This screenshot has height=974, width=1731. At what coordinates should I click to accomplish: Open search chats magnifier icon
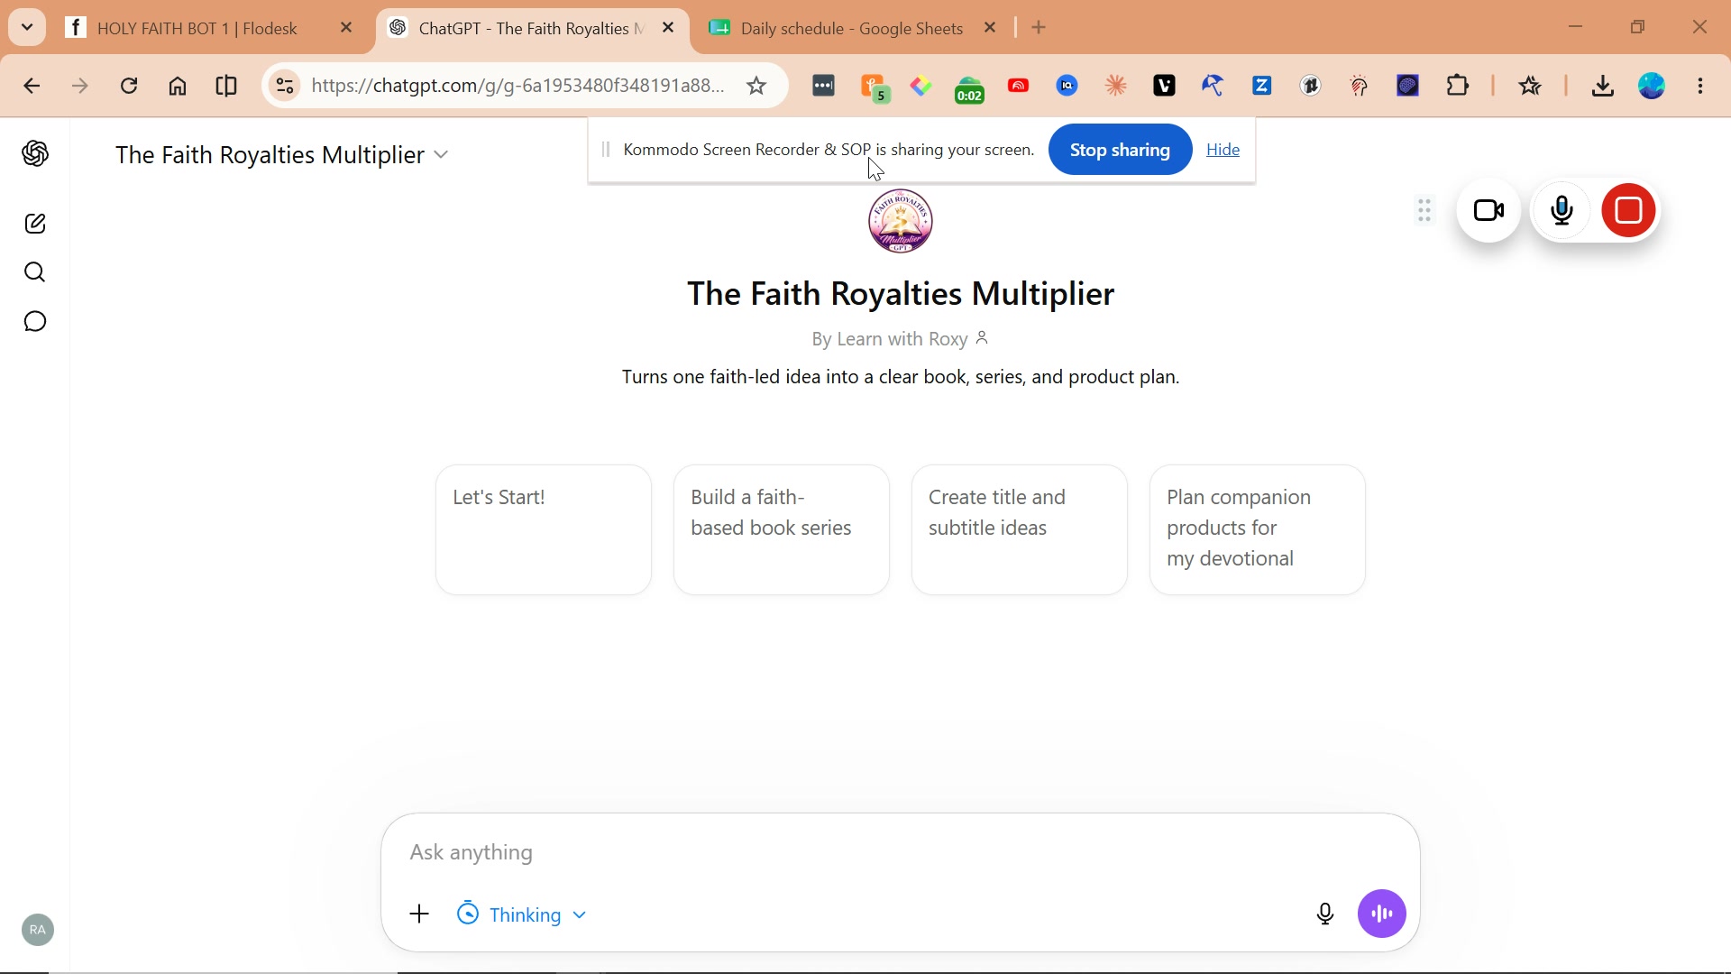35,272
